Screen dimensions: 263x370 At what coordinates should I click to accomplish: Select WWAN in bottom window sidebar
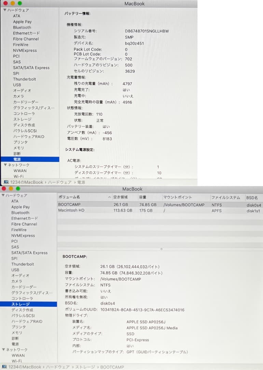click(18, 355)
